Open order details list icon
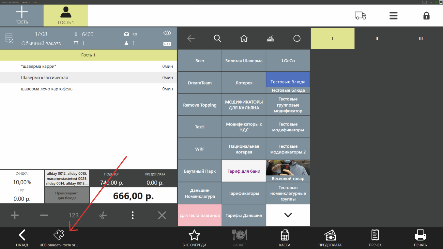The image size is (443, 249). point(9,38)
